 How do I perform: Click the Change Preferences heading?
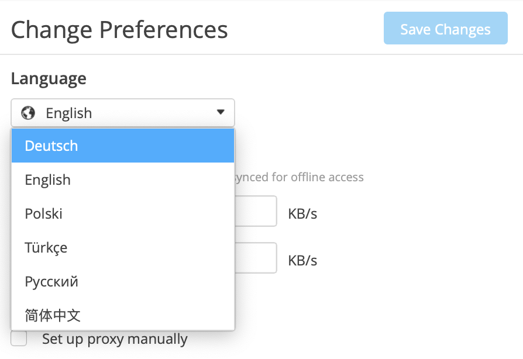119,30
